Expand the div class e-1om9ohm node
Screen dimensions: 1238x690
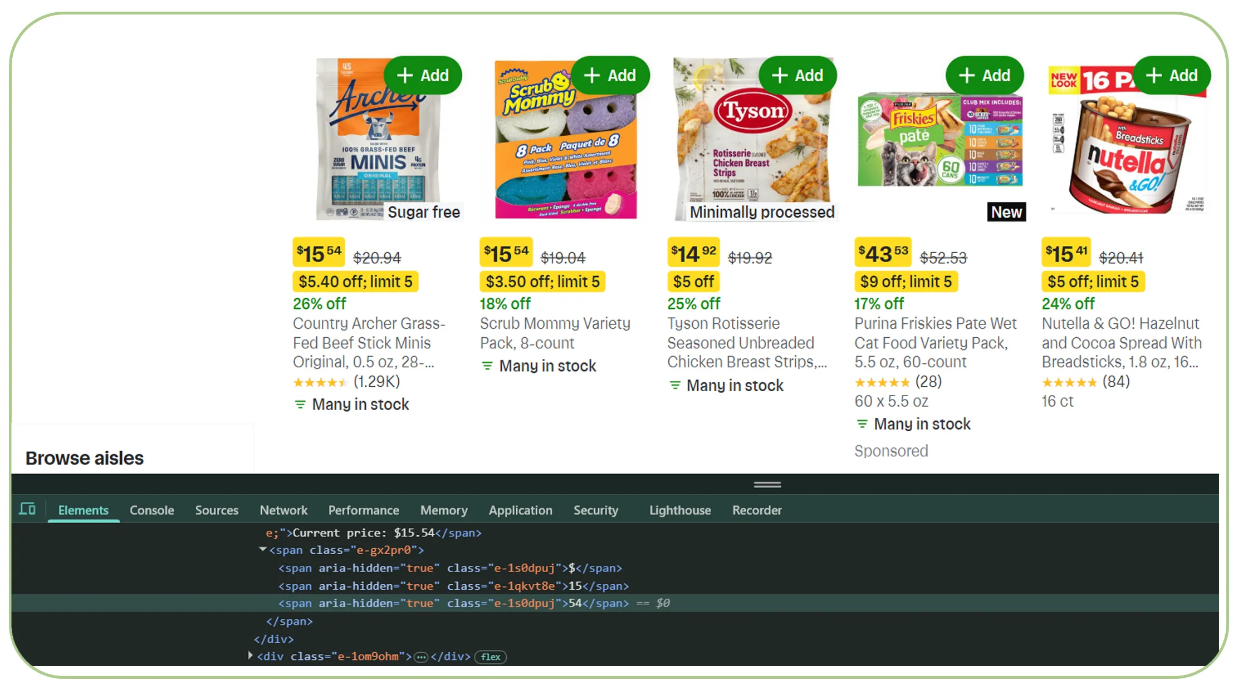(x=250, y=656)
